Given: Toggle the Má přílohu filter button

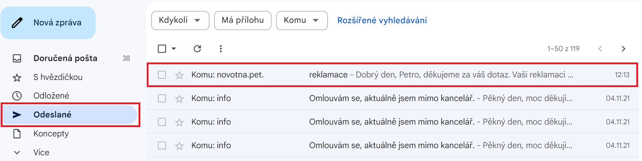Looking at the screenshot, I should [x=242, y=20].
